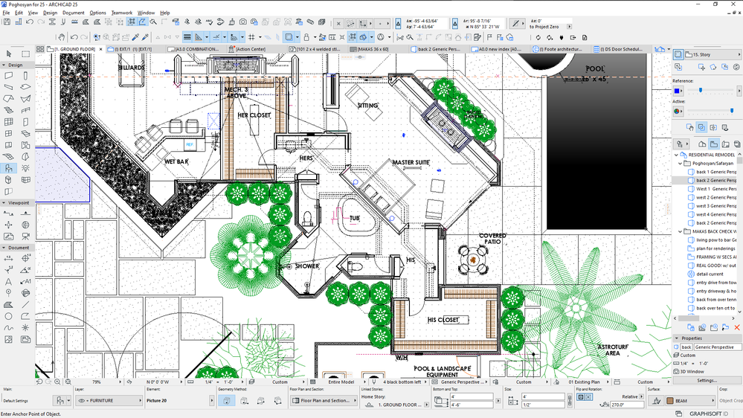Select the Lamp tool in the Design toolbox
The height and width of the screenshot is (418, 743).
[25, 168]
